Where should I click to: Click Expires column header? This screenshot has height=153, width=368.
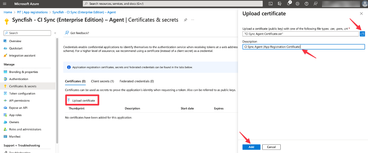[219, 109]
